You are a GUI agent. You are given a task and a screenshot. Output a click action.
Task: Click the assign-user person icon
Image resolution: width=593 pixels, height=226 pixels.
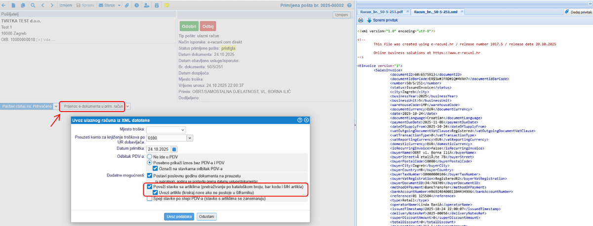point(147,5)
